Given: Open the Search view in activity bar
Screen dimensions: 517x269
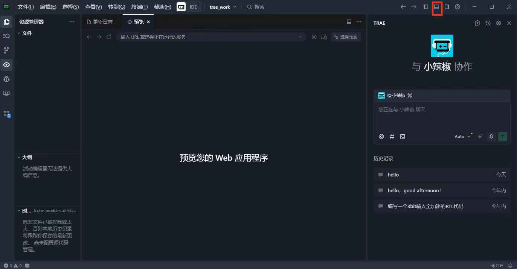Looking at the screenshot, I should (6, 36).
